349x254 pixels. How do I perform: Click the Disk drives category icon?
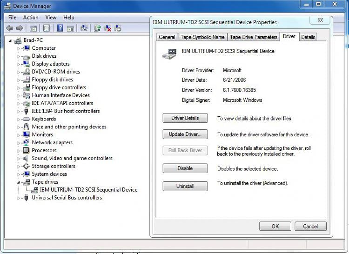pyautogui.click(x=26, y=57)
